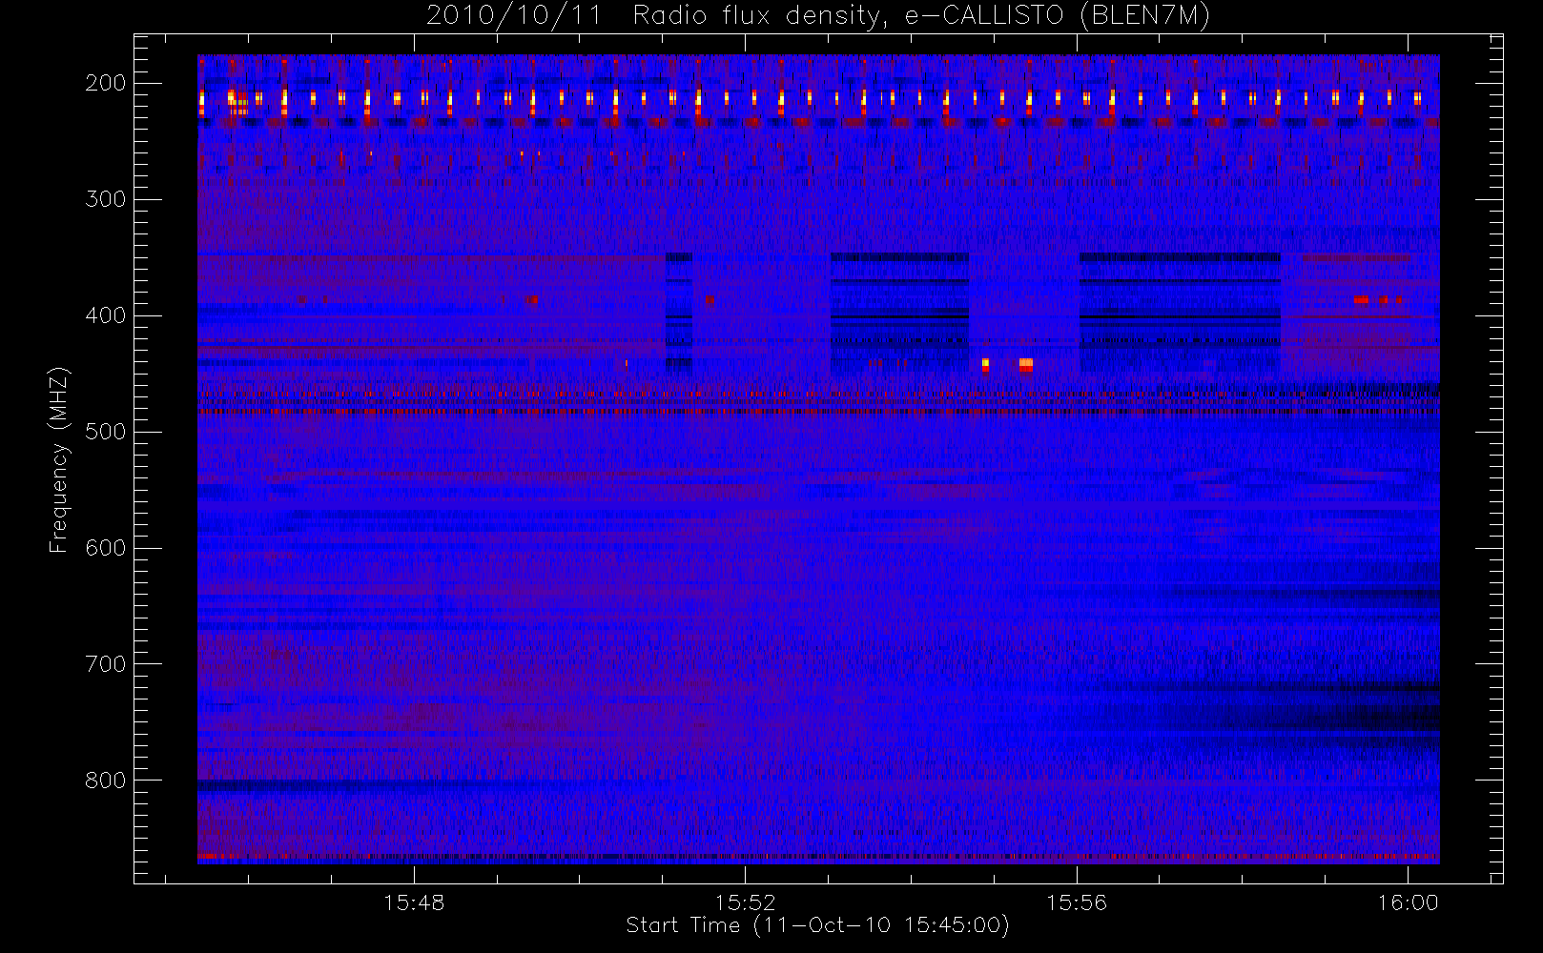Click the plot title '2010/10/11 Radio flux density, e-CALLISTO (BLEN7M)'

point(818,16)
